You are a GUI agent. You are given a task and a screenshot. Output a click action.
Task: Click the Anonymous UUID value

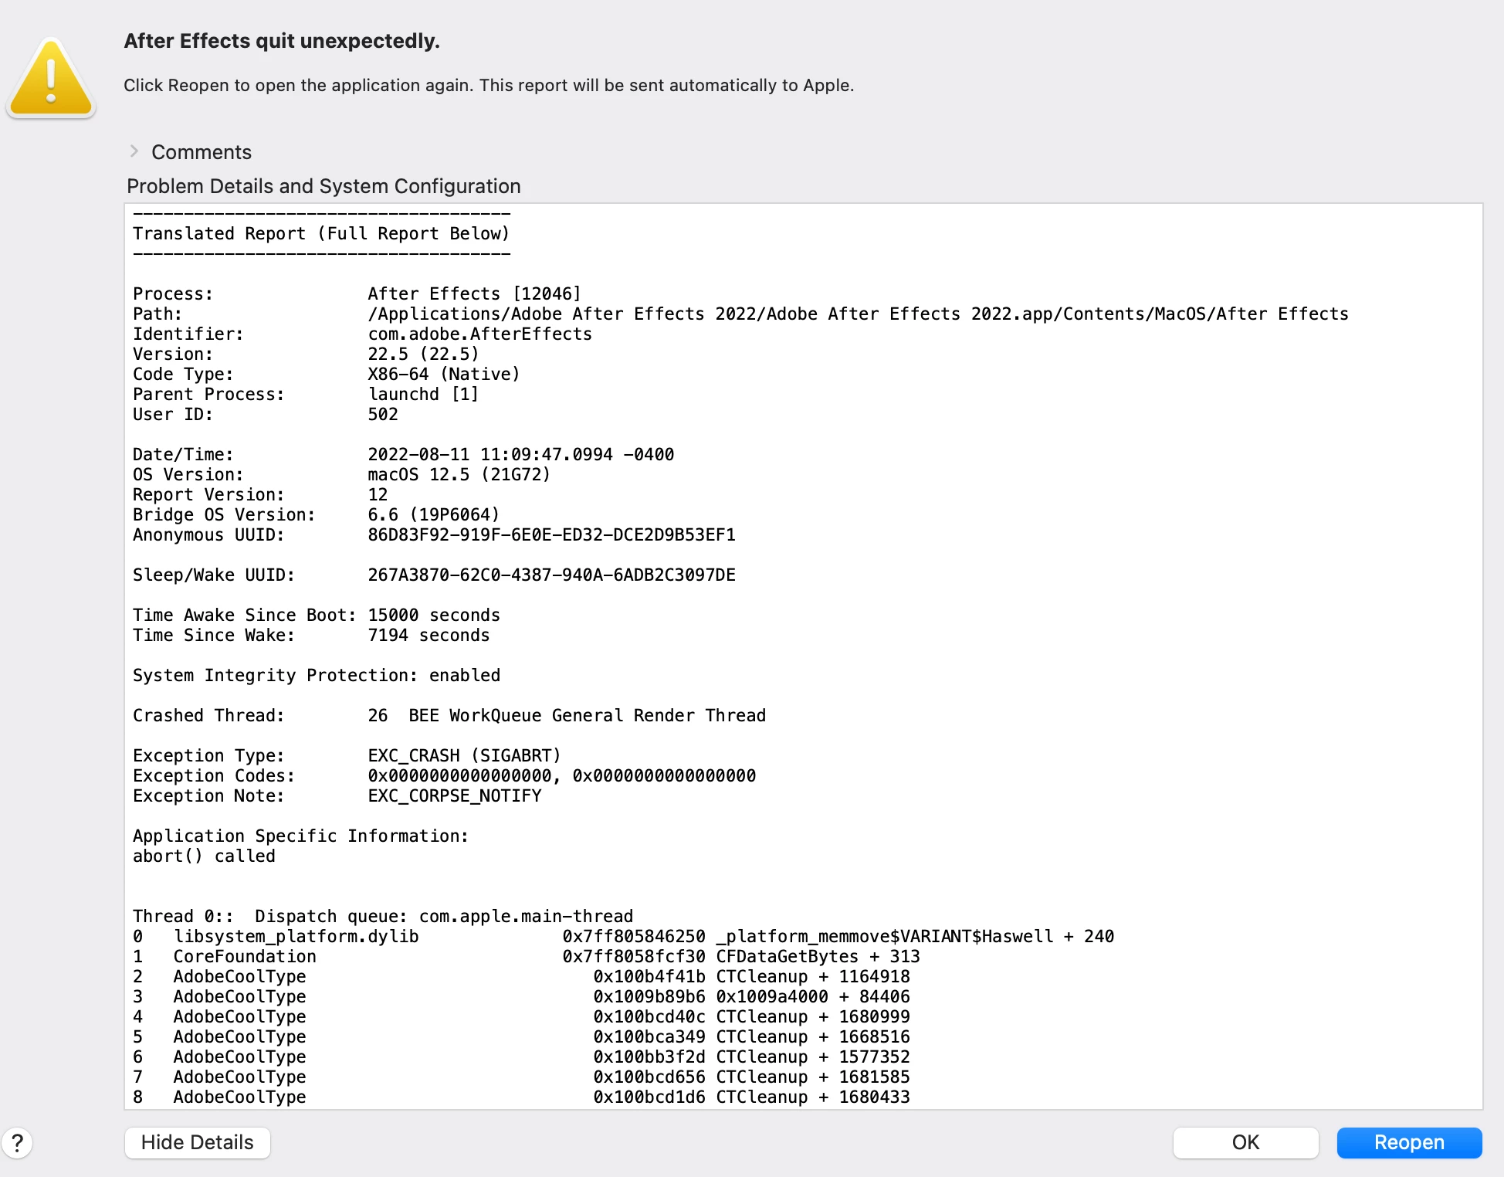pyautogui.click(x=551, y=534)
